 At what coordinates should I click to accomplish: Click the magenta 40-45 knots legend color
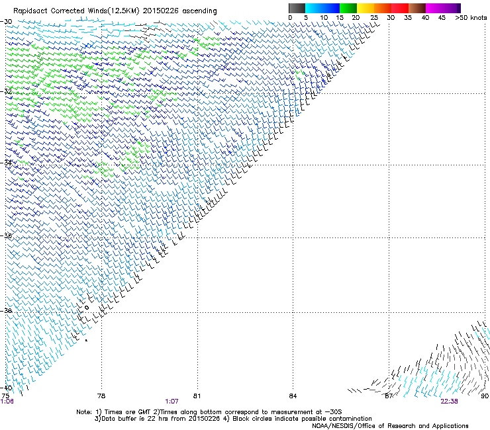tap(434, 8)
